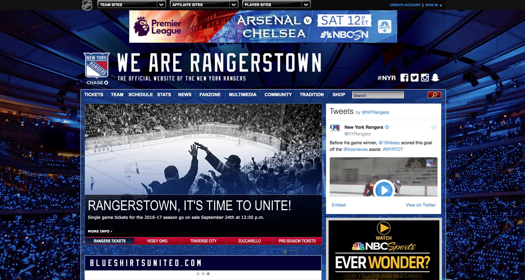Viewport: 525px width, 280px height.
Task: Switch to the Traverse City slide tab
Action: coord(203,241)
